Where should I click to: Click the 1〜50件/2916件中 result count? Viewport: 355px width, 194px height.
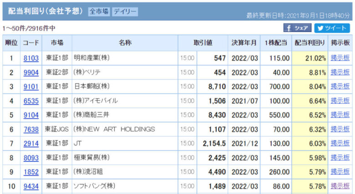pos(29,28)
